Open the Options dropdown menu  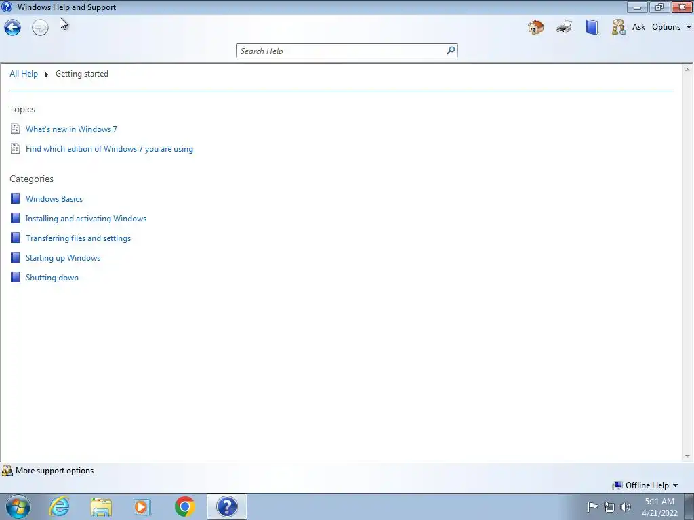(671, 27)
